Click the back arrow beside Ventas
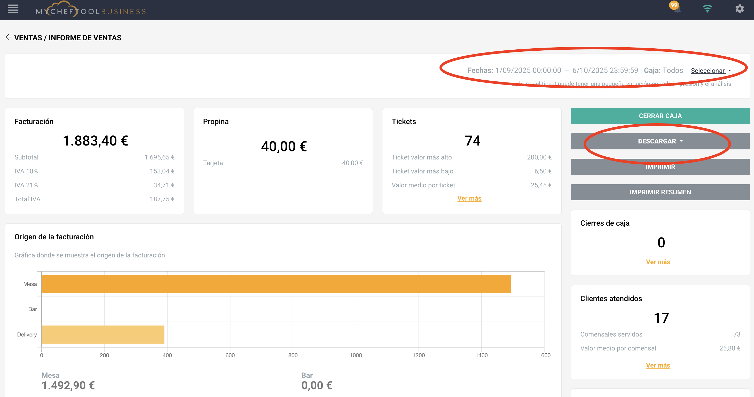 pos(9,37)
